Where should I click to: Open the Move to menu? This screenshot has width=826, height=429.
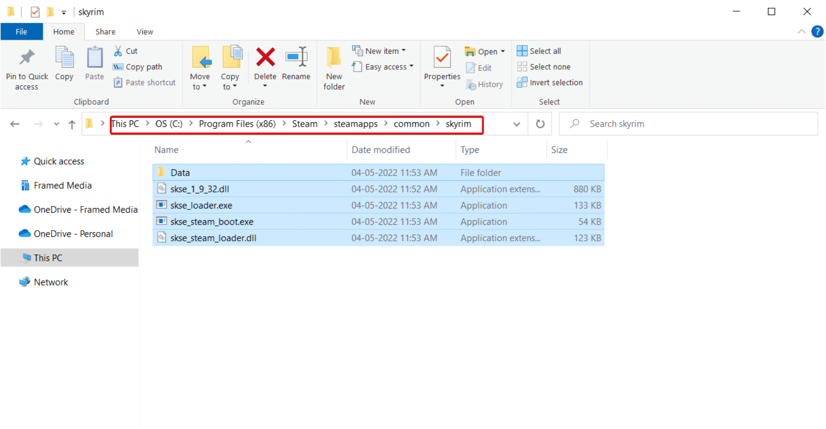point(200,68)
